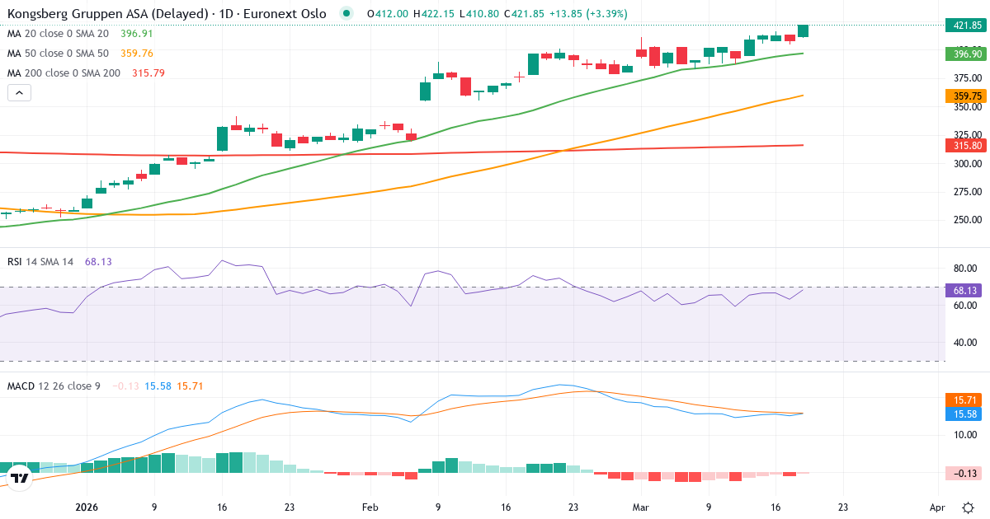This screenshot has width=990, height=519.
Task: Click the green market status indicator dot
Action: (x=346, y=13)
